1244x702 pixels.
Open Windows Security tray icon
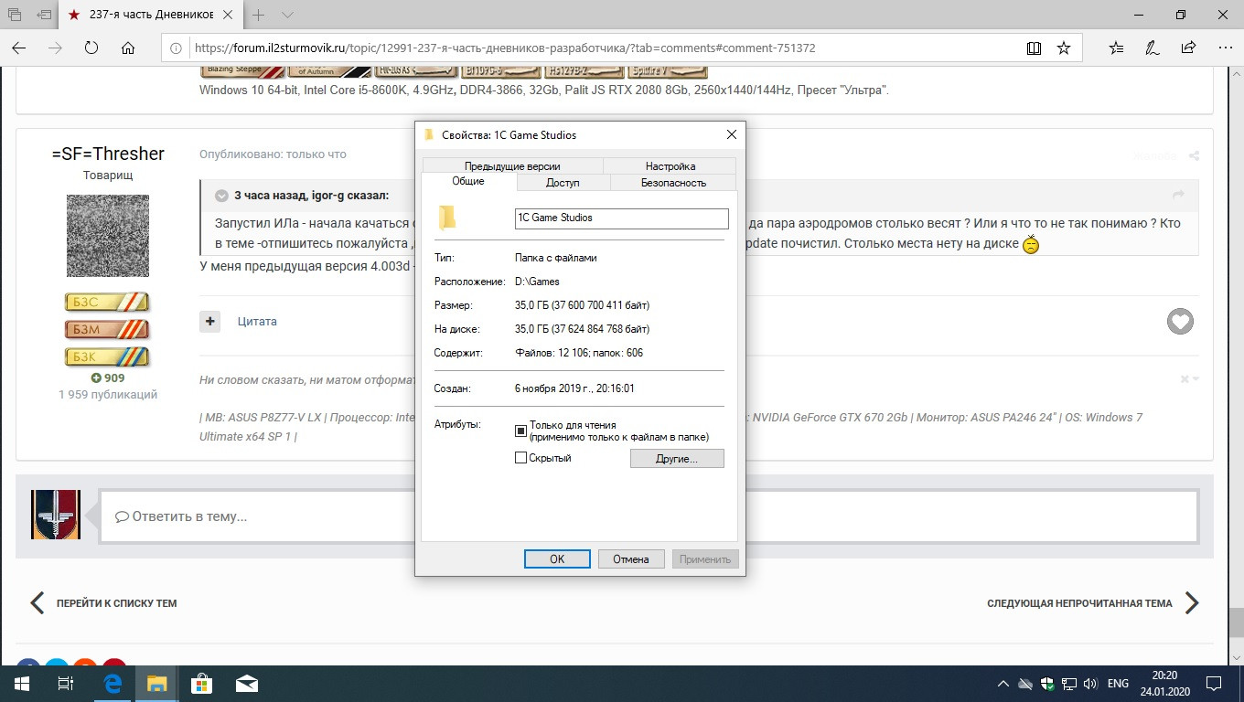pos(1047,684)
